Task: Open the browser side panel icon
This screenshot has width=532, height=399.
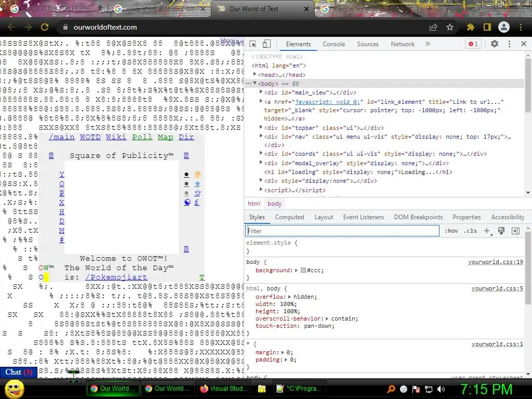Action: tap(487, 27)
